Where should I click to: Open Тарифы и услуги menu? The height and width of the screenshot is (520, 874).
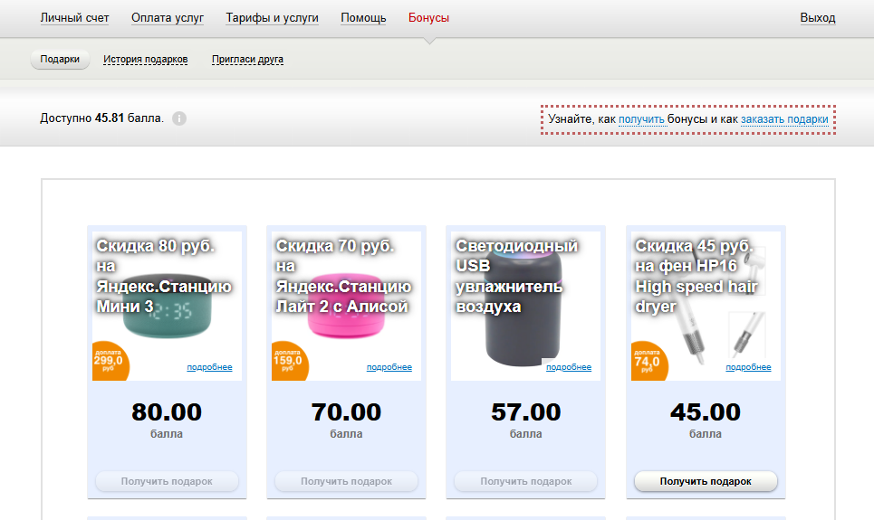[x=272, y=18]
